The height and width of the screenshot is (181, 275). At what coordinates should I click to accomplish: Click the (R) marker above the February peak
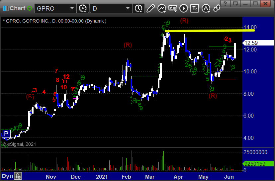[128, 45]
